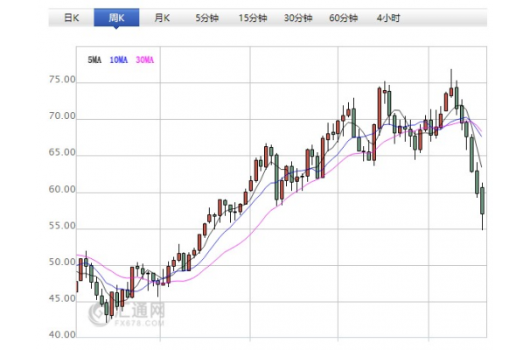Viewport: 530px width, 350px height.
Task: Click the 60.00 price axis label
Action: click(x=62, y=189)
